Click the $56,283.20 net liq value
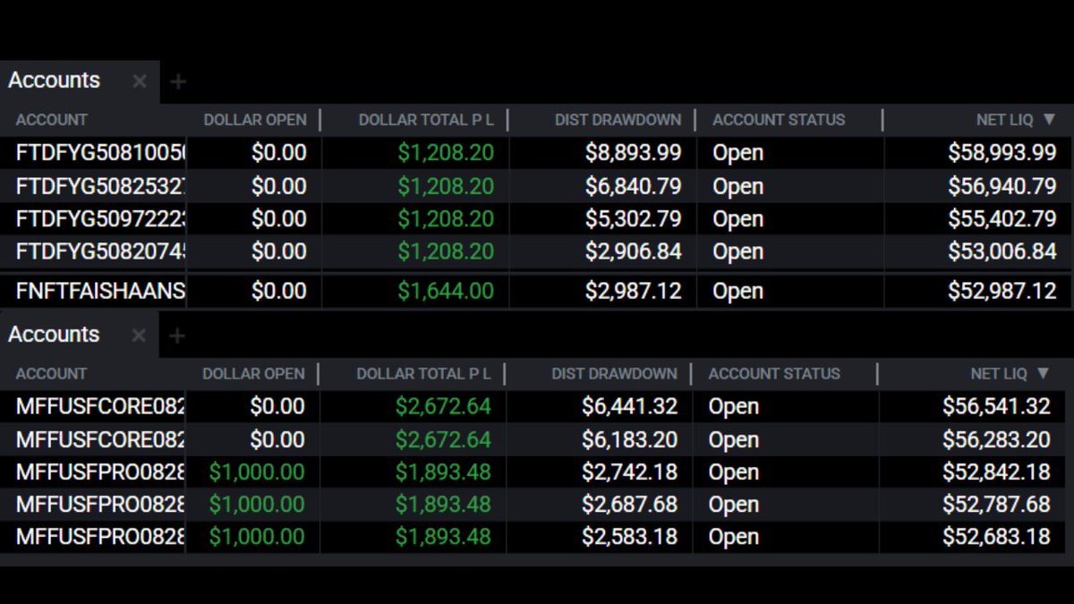1074x604 pixels. pos(996,440)
